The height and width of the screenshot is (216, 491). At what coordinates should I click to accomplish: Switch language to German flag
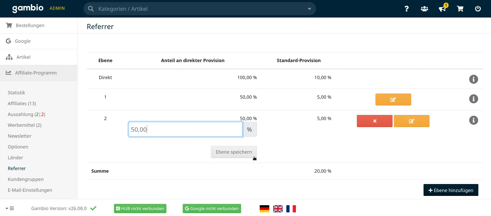(x=264, y=209)
